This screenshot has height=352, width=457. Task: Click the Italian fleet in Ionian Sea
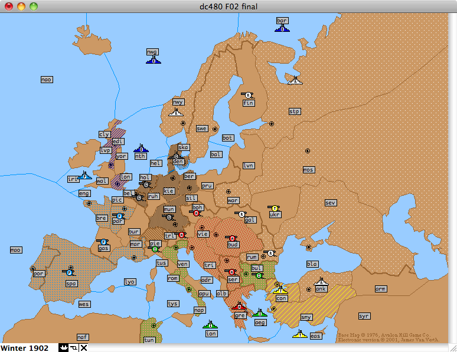pyautogui.click(x=210, y=325)
